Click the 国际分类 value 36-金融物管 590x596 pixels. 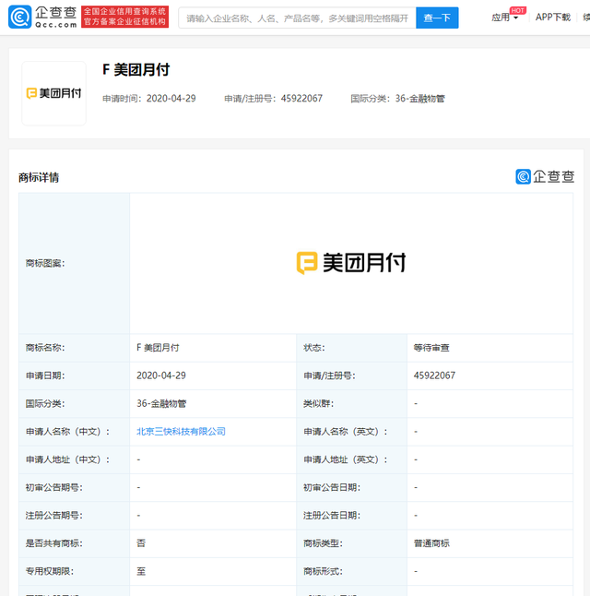pos(161,404)
